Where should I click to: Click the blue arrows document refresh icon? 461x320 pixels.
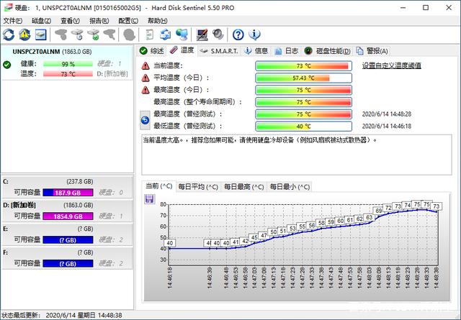tap(166, 35)
